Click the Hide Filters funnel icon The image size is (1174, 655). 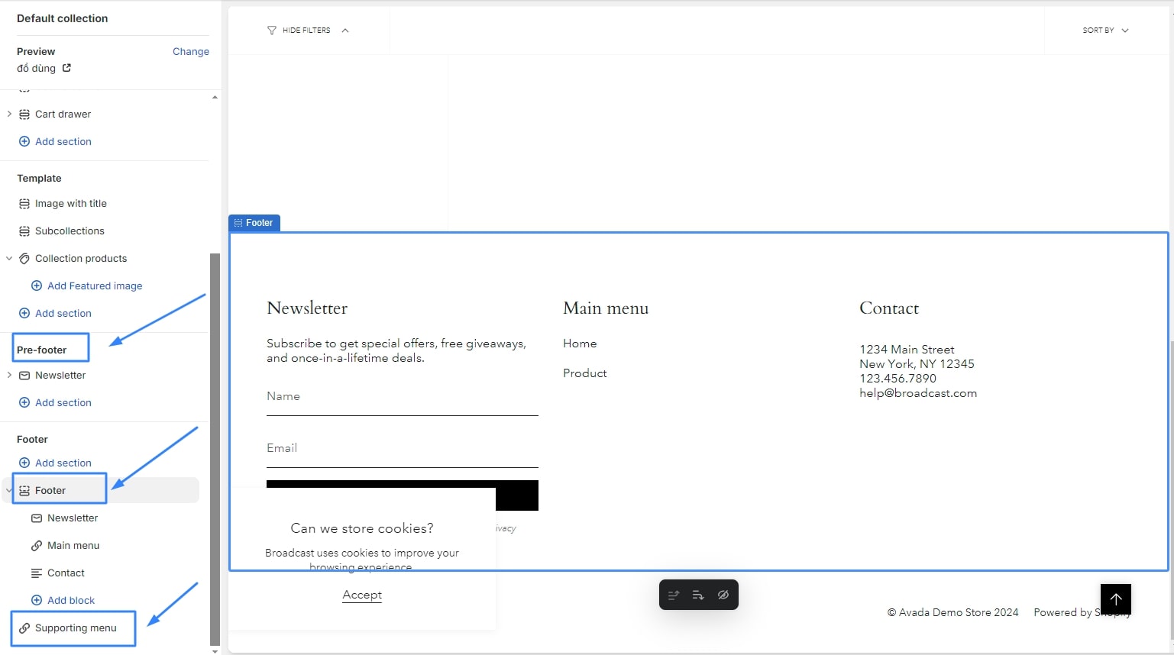pos(271,31)
